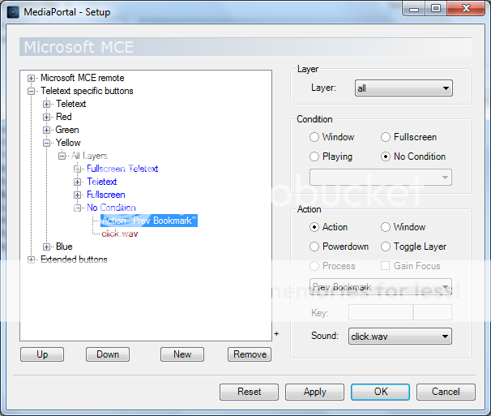491x416 pixels.
Task: Click the Remove button below the tree
Action: pos(250,354)
